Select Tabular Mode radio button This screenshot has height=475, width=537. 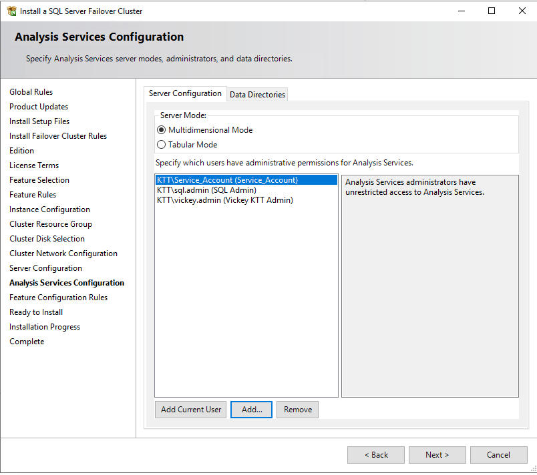coord(161,145)
